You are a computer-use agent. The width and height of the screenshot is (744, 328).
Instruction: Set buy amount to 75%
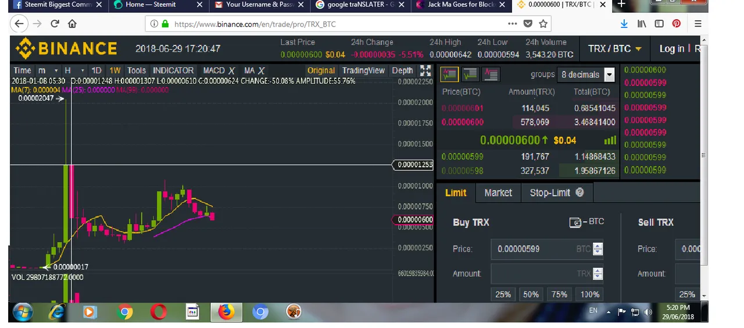point(559,294)
